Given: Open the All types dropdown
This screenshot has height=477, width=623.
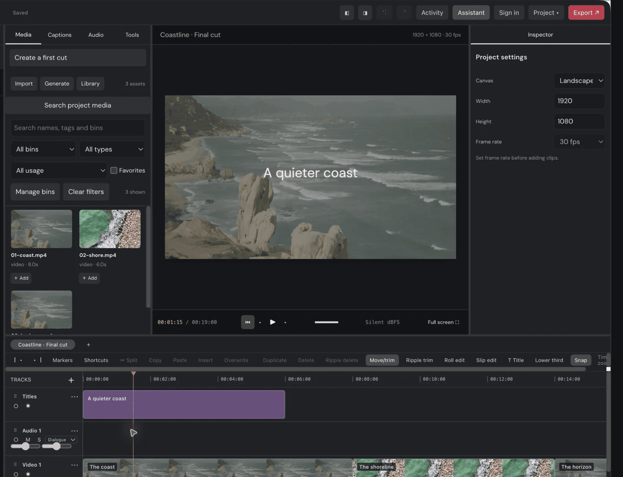Looking at the screenshot, I should 113,149.
